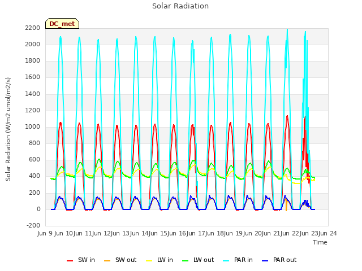Click the DC_met annotation label
The image size is (362, 271).
click(62, 24)
